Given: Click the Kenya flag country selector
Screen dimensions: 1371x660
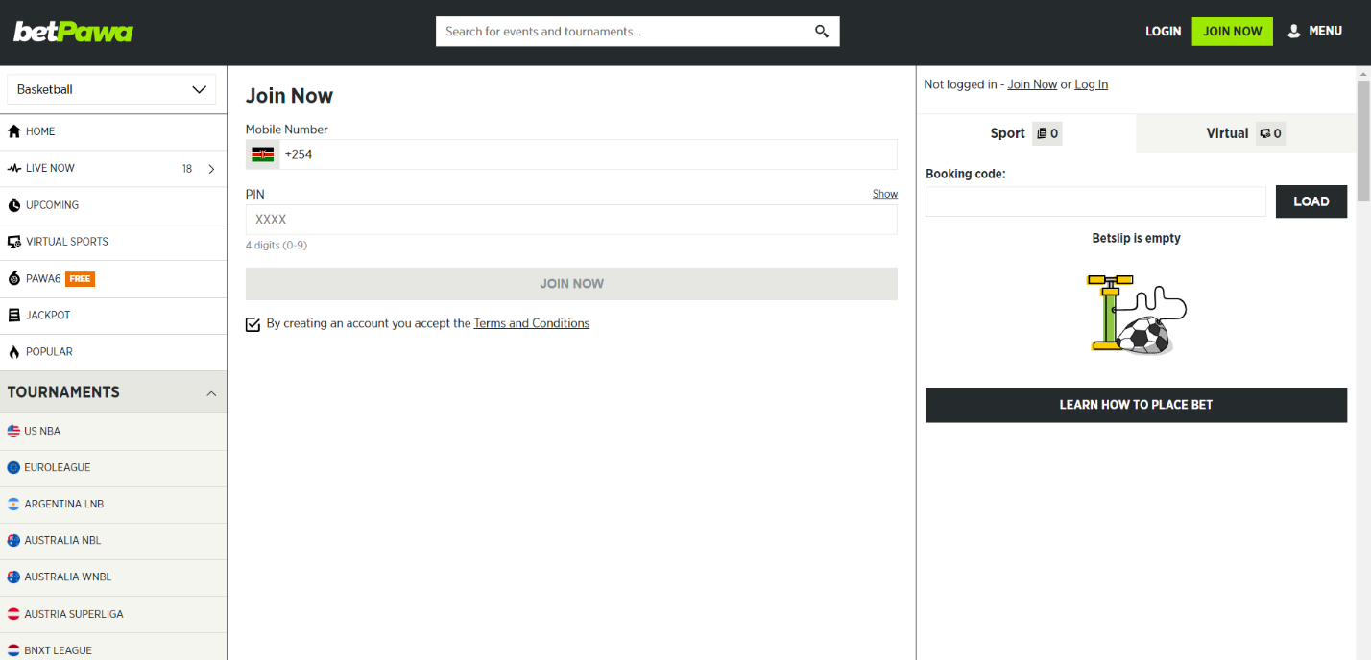Looking at the screenshot, I should (262, 154).
